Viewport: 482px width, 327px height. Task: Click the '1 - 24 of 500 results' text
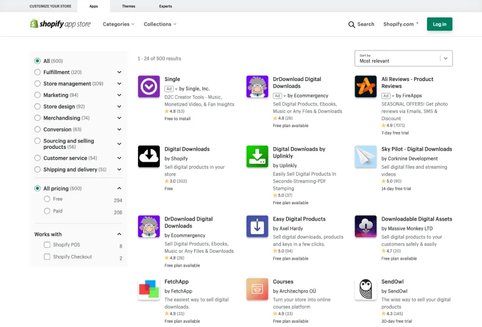pos(160,59)
